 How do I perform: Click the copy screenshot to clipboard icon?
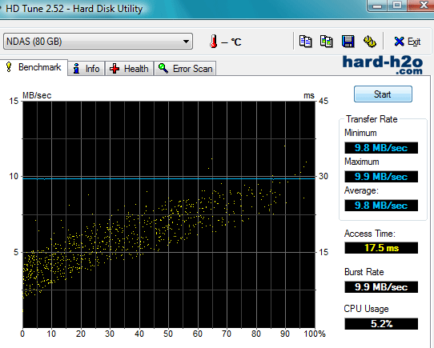coord(327,42)
